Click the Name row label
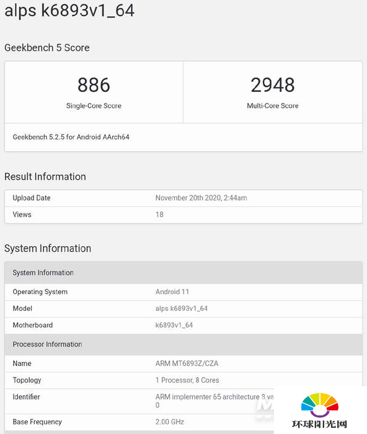Viewport: 367px width, 434px height. [22, 363]
